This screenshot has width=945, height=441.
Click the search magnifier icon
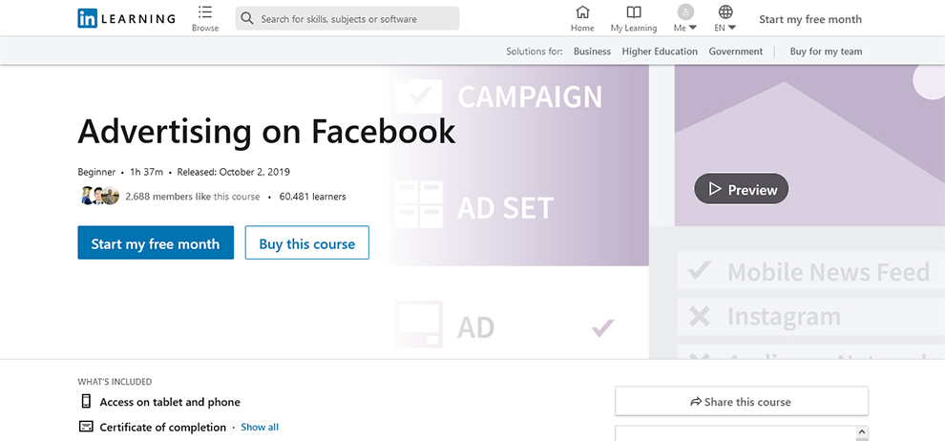(246, 19)
